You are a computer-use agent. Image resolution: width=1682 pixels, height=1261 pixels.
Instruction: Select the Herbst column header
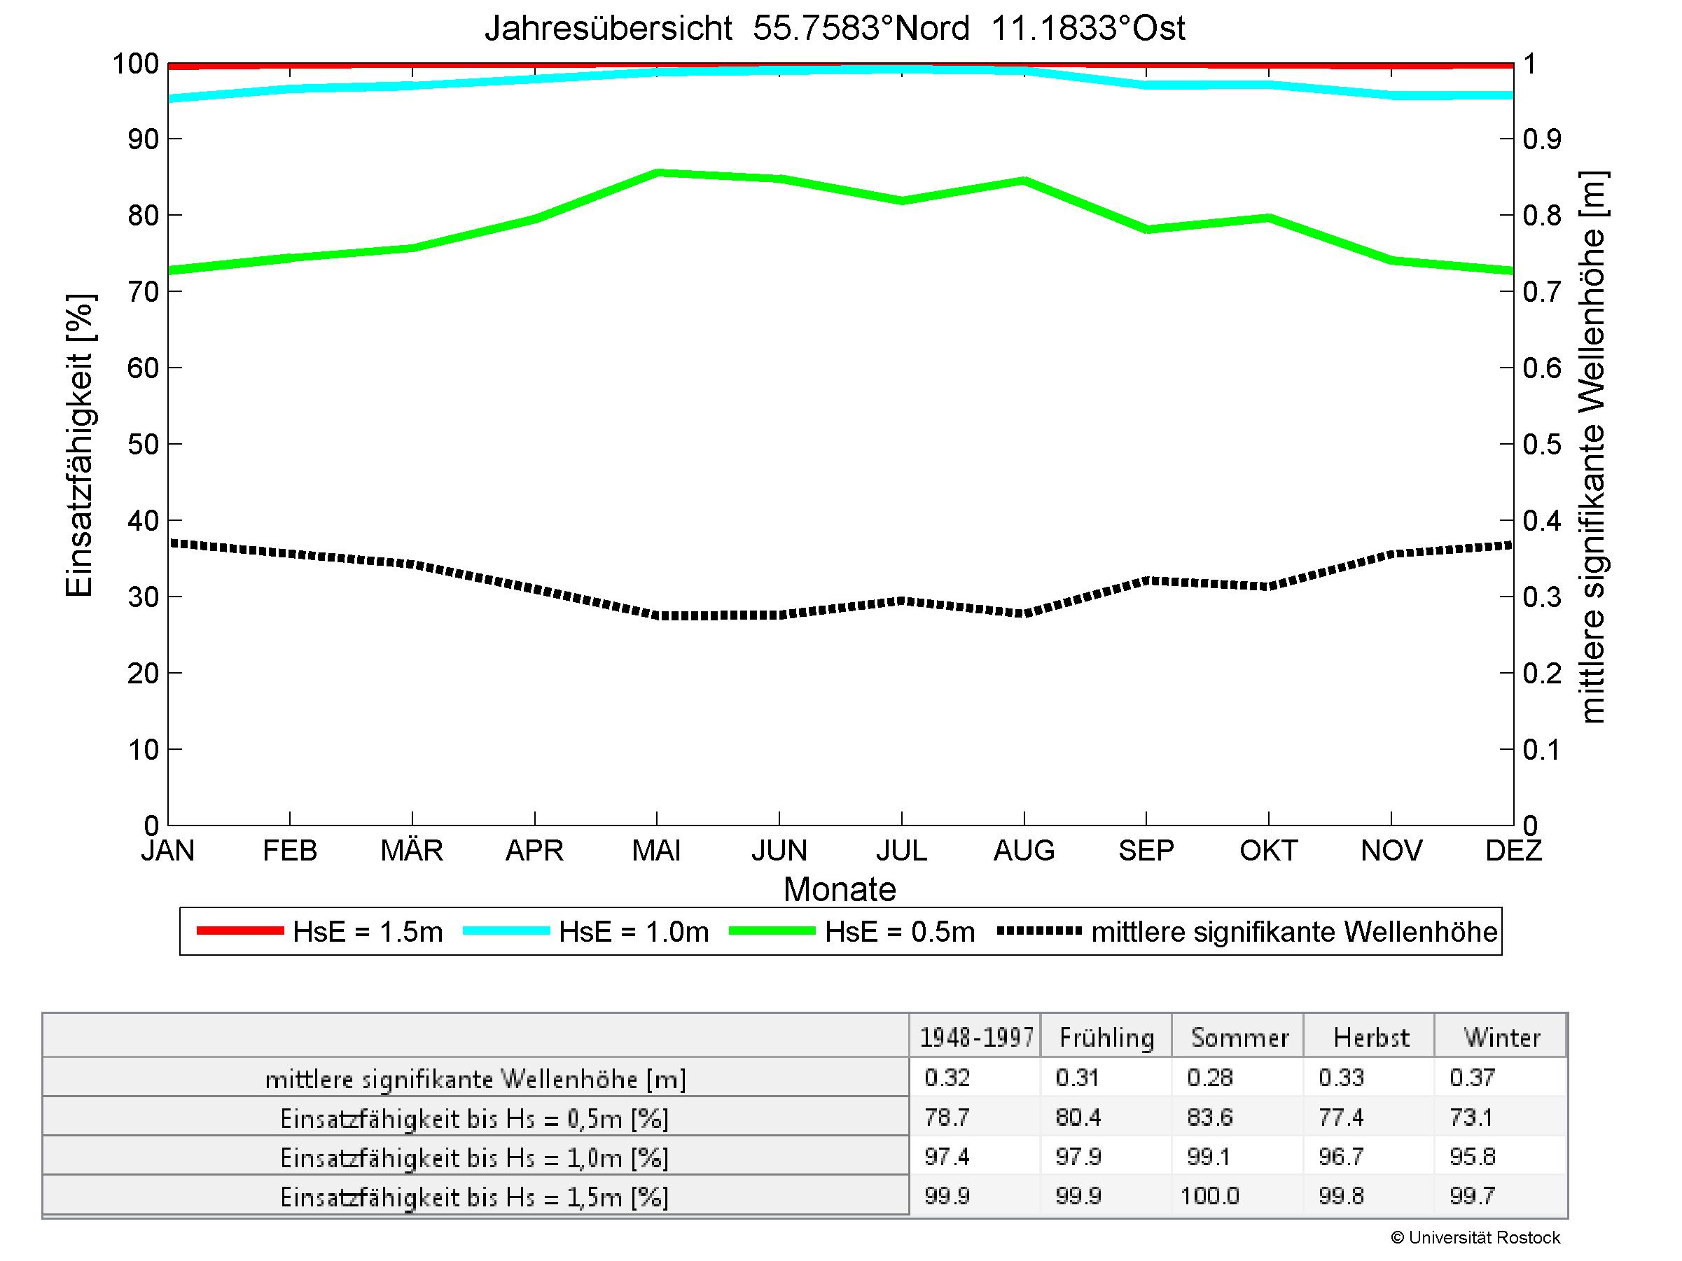pos(1370,1037)
